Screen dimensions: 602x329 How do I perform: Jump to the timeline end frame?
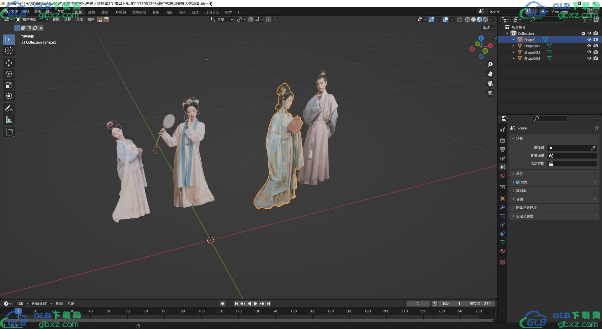coord(268,304)
